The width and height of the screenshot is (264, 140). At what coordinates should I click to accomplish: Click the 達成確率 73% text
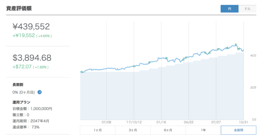(26, 127)
